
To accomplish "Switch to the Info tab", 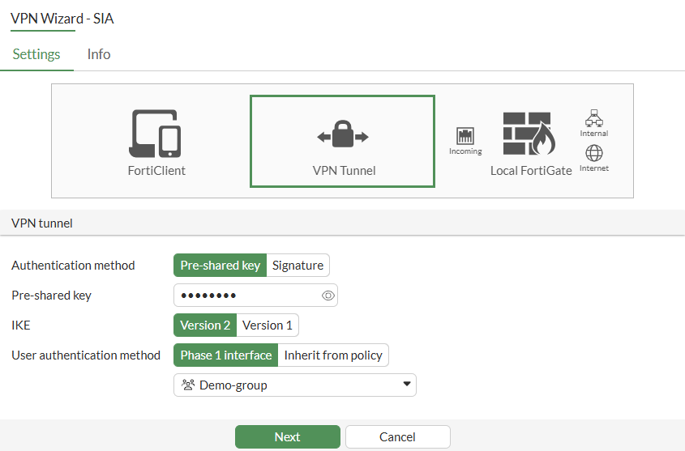I will pos(99,54).
